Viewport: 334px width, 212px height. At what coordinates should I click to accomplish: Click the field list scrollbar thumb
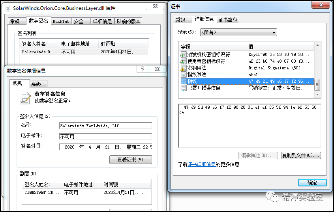(317, 84)
